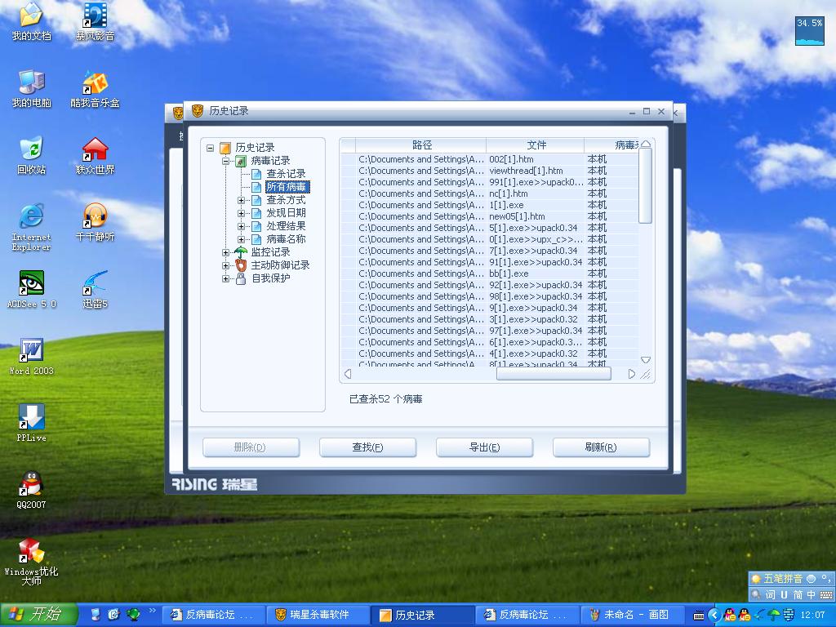Screen dimensions: 836x627
Task: Open the 开始 Start menu
Action: (x=39, y=615)
